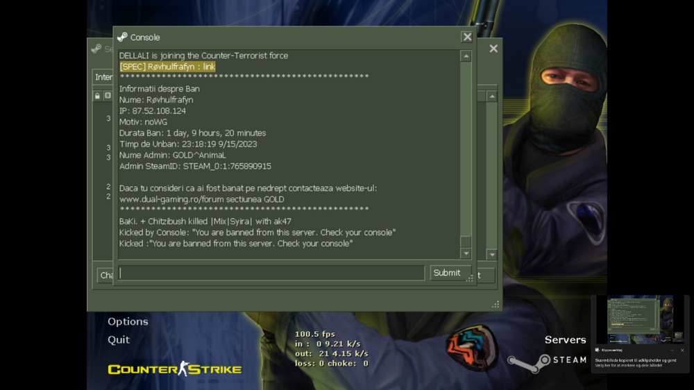
Task: Click the "www.dual-gaming.ro/forum sectiunea GOLD" line
Action: (x=202, y=199)
